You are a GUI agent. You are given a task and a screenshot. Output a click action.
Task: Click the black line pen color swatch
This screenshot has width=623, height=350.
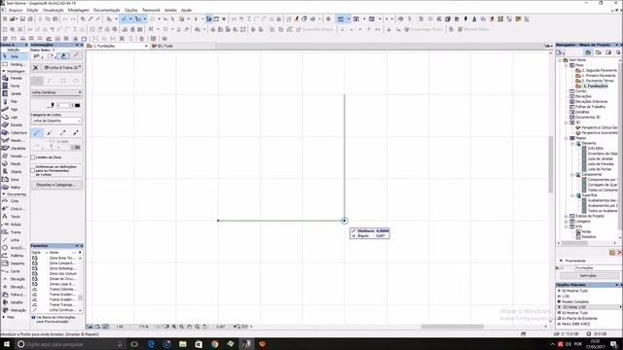(77, 106)
